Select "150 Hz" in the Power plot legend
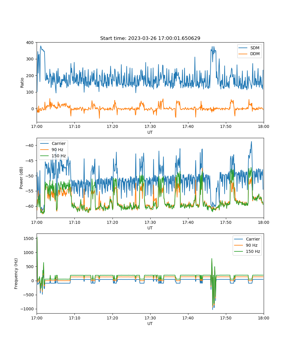Viewport: 293px width, 352px height. pyautogui.click(x=59, y=156)
